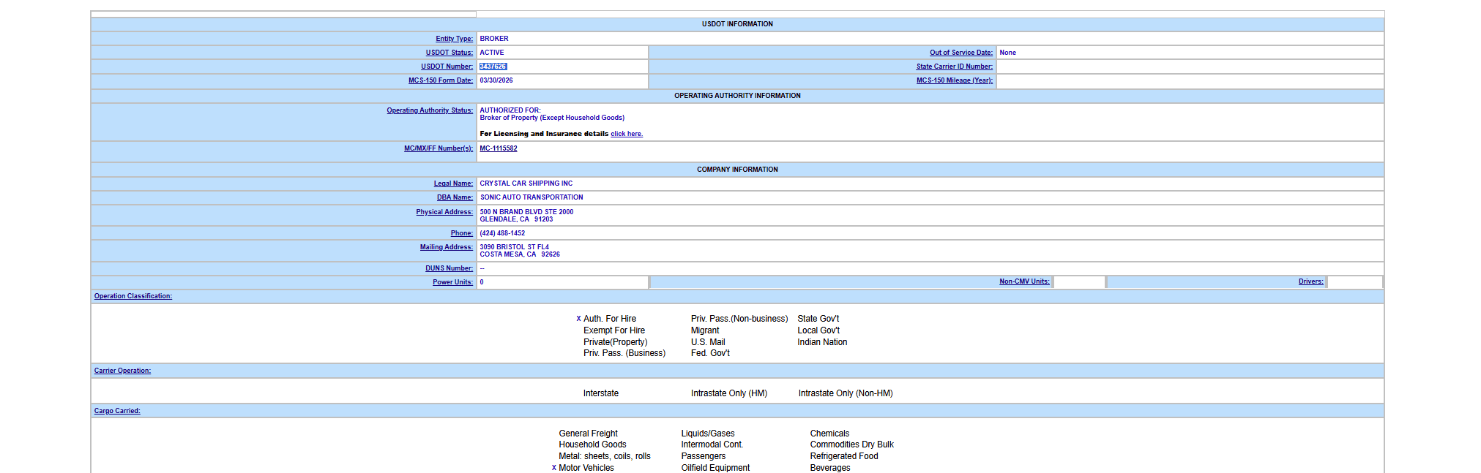This screenshot has width=1481, height=473.
Task: Open the Power Units label link
Action: pyautogui.click(x=452, y=282)
